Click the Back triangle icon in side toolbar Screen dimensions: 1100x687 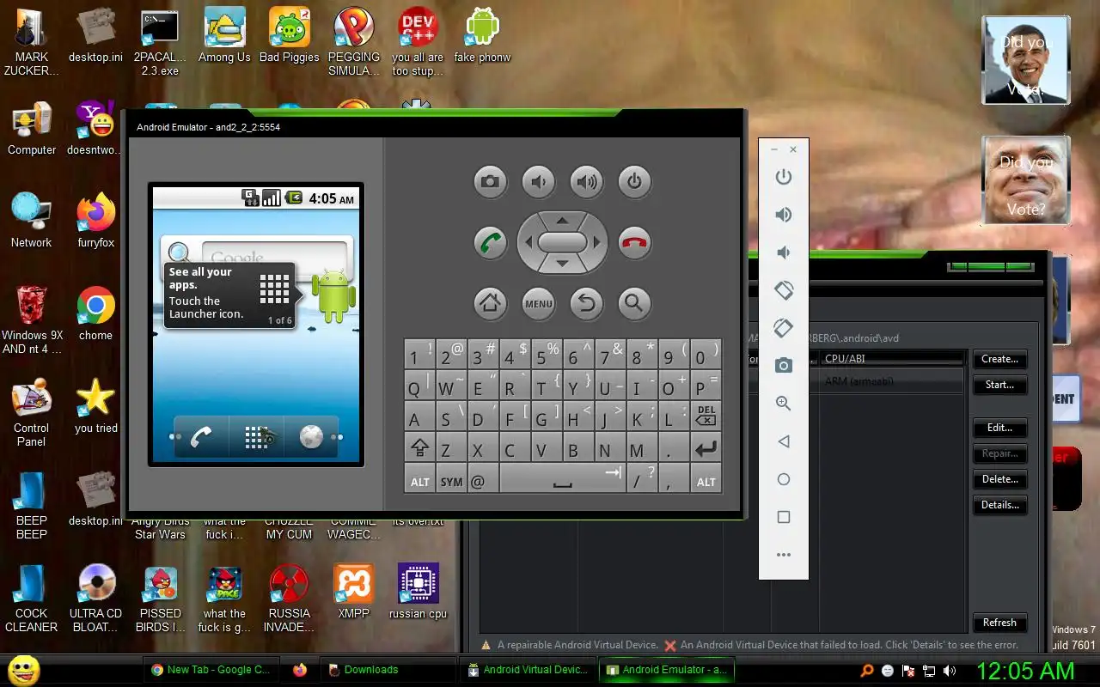783,441
